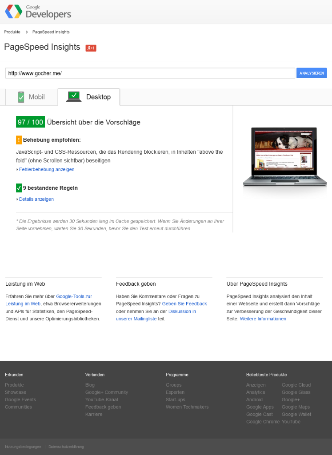
Task: Click the 'Erkunden' footer heading
Action: point(14,375)
